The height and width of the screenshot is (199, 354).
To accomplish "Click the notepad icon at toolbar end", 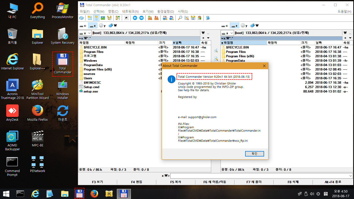I will point(208,18).
